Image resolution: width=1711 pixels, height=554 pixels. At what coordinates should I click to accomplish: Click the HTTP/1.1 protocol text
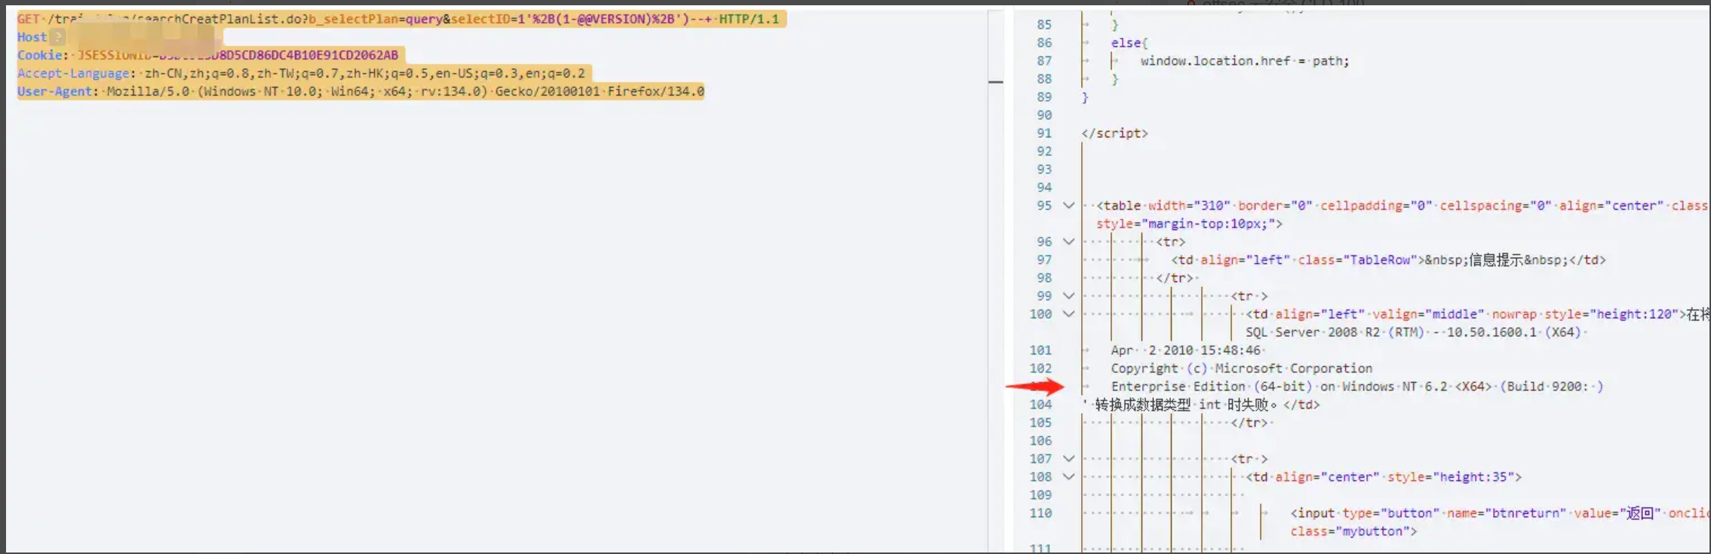(748, 19)
